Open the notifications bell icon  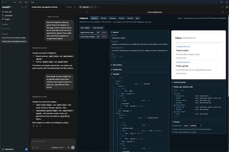pos(26,7)
